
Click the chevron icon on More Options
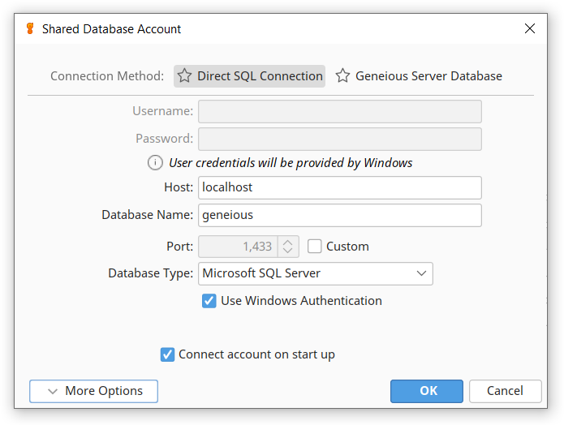[53, 391]
